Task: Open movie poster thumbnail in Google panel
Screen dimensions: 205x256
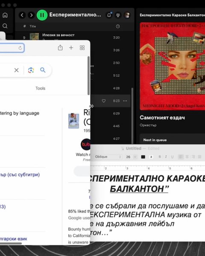Action: click(73, 121)
